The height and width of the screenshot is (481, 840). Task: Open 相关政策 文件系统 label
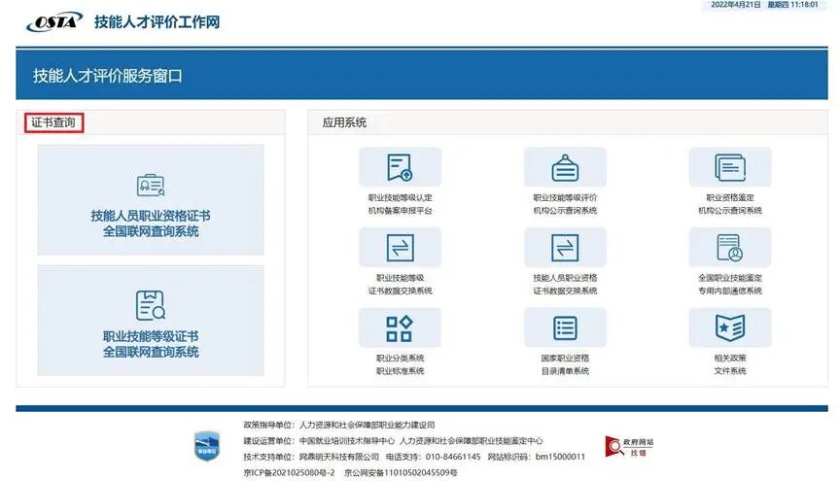pos(729,364)
